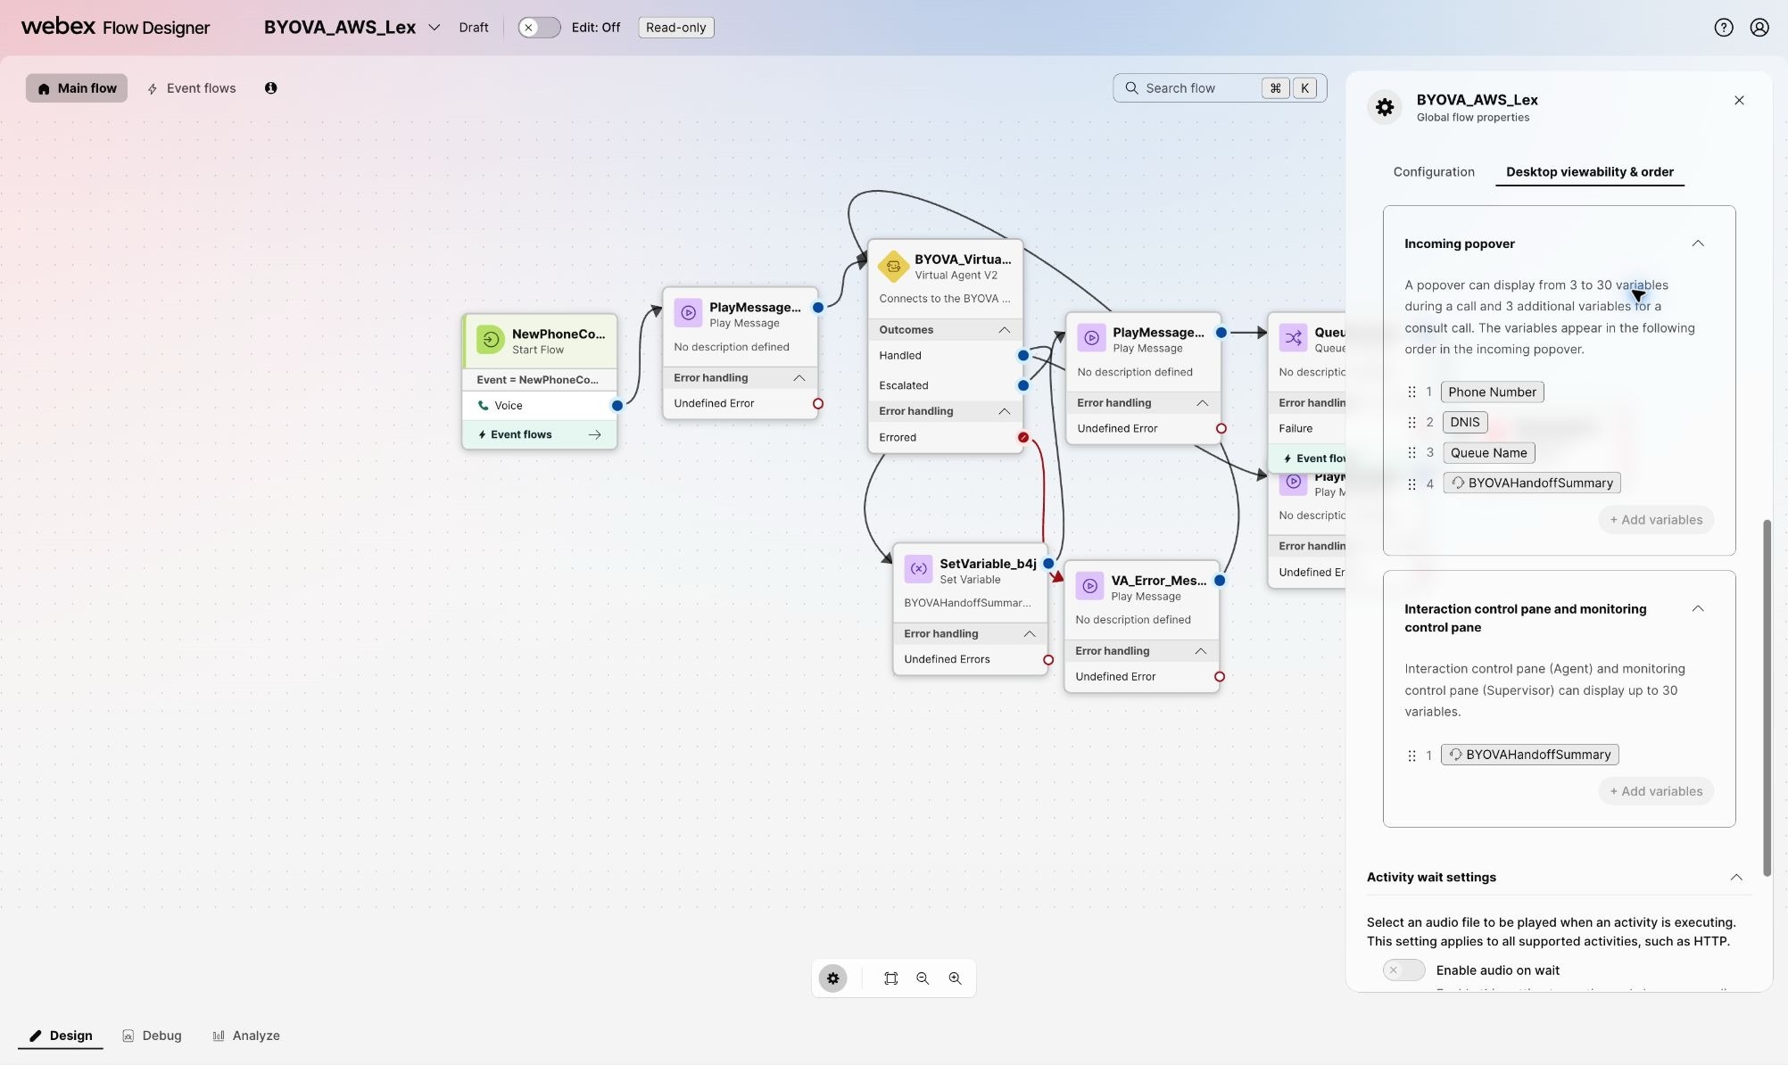Image resolution: width=1788 pixels, height=1065 pixels.
Task: Click the Handled outcome blue port
Action: 1023,355
